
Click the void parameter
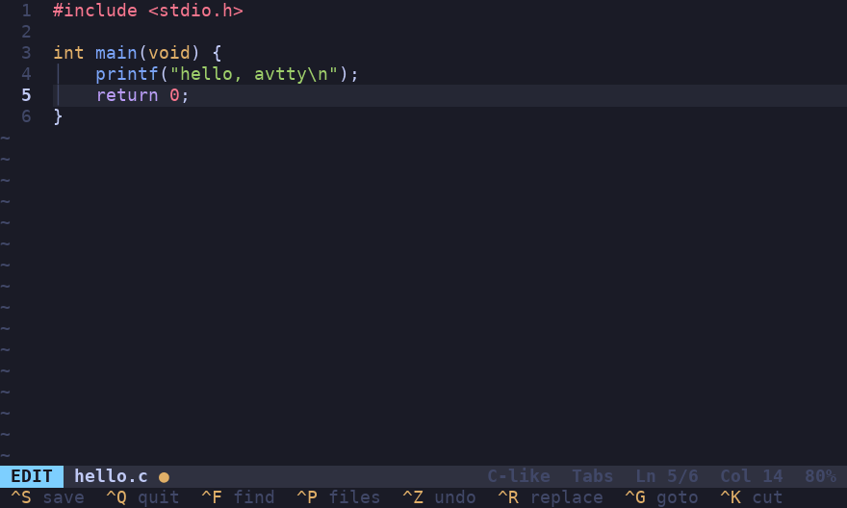click(169, 53)
